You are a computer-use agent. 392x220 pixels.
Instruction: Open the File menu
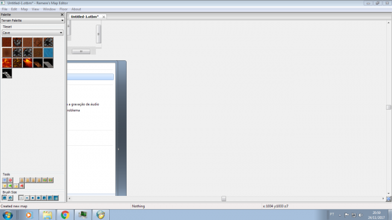pyautogui.click(x=4, y=9)
